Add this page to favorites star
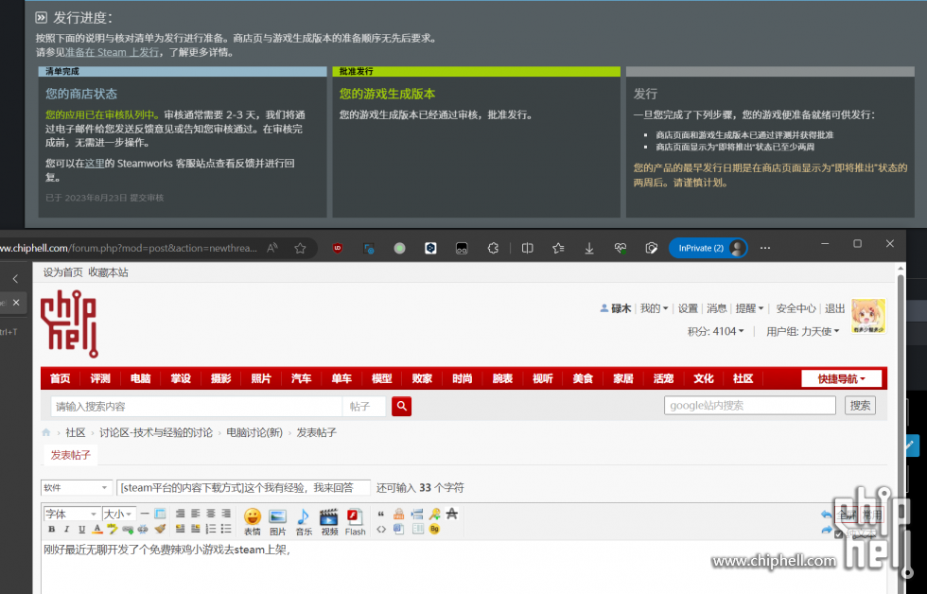The height and width of the screenshot is (594, 927). (301, 248)
